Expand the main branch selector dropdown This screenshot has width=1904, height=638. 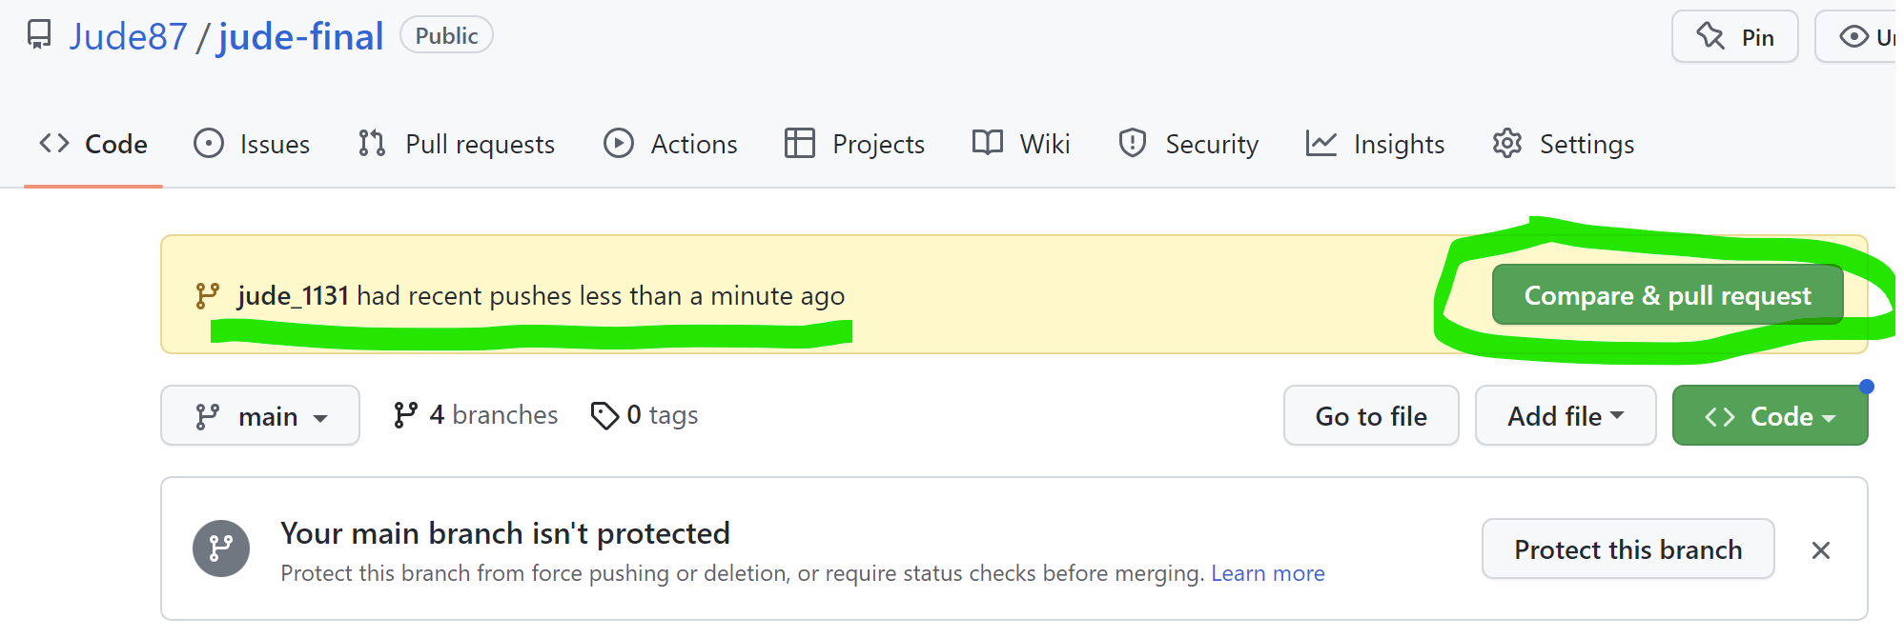(x=260, y=416)
